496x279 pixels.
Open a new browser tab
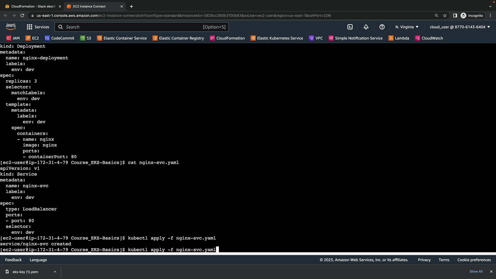tap(131, 6)
